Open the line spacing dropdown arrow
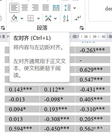This screenshot has height=134, width=112. click(74, 8)
